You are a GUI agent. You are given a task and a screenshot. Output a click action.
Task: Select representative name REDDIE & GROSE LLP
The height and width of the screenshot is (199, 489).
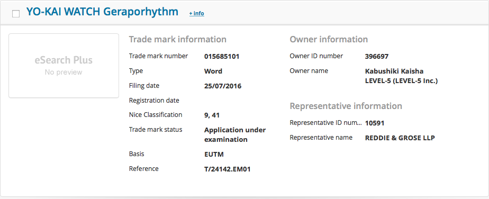pos(400,138)
